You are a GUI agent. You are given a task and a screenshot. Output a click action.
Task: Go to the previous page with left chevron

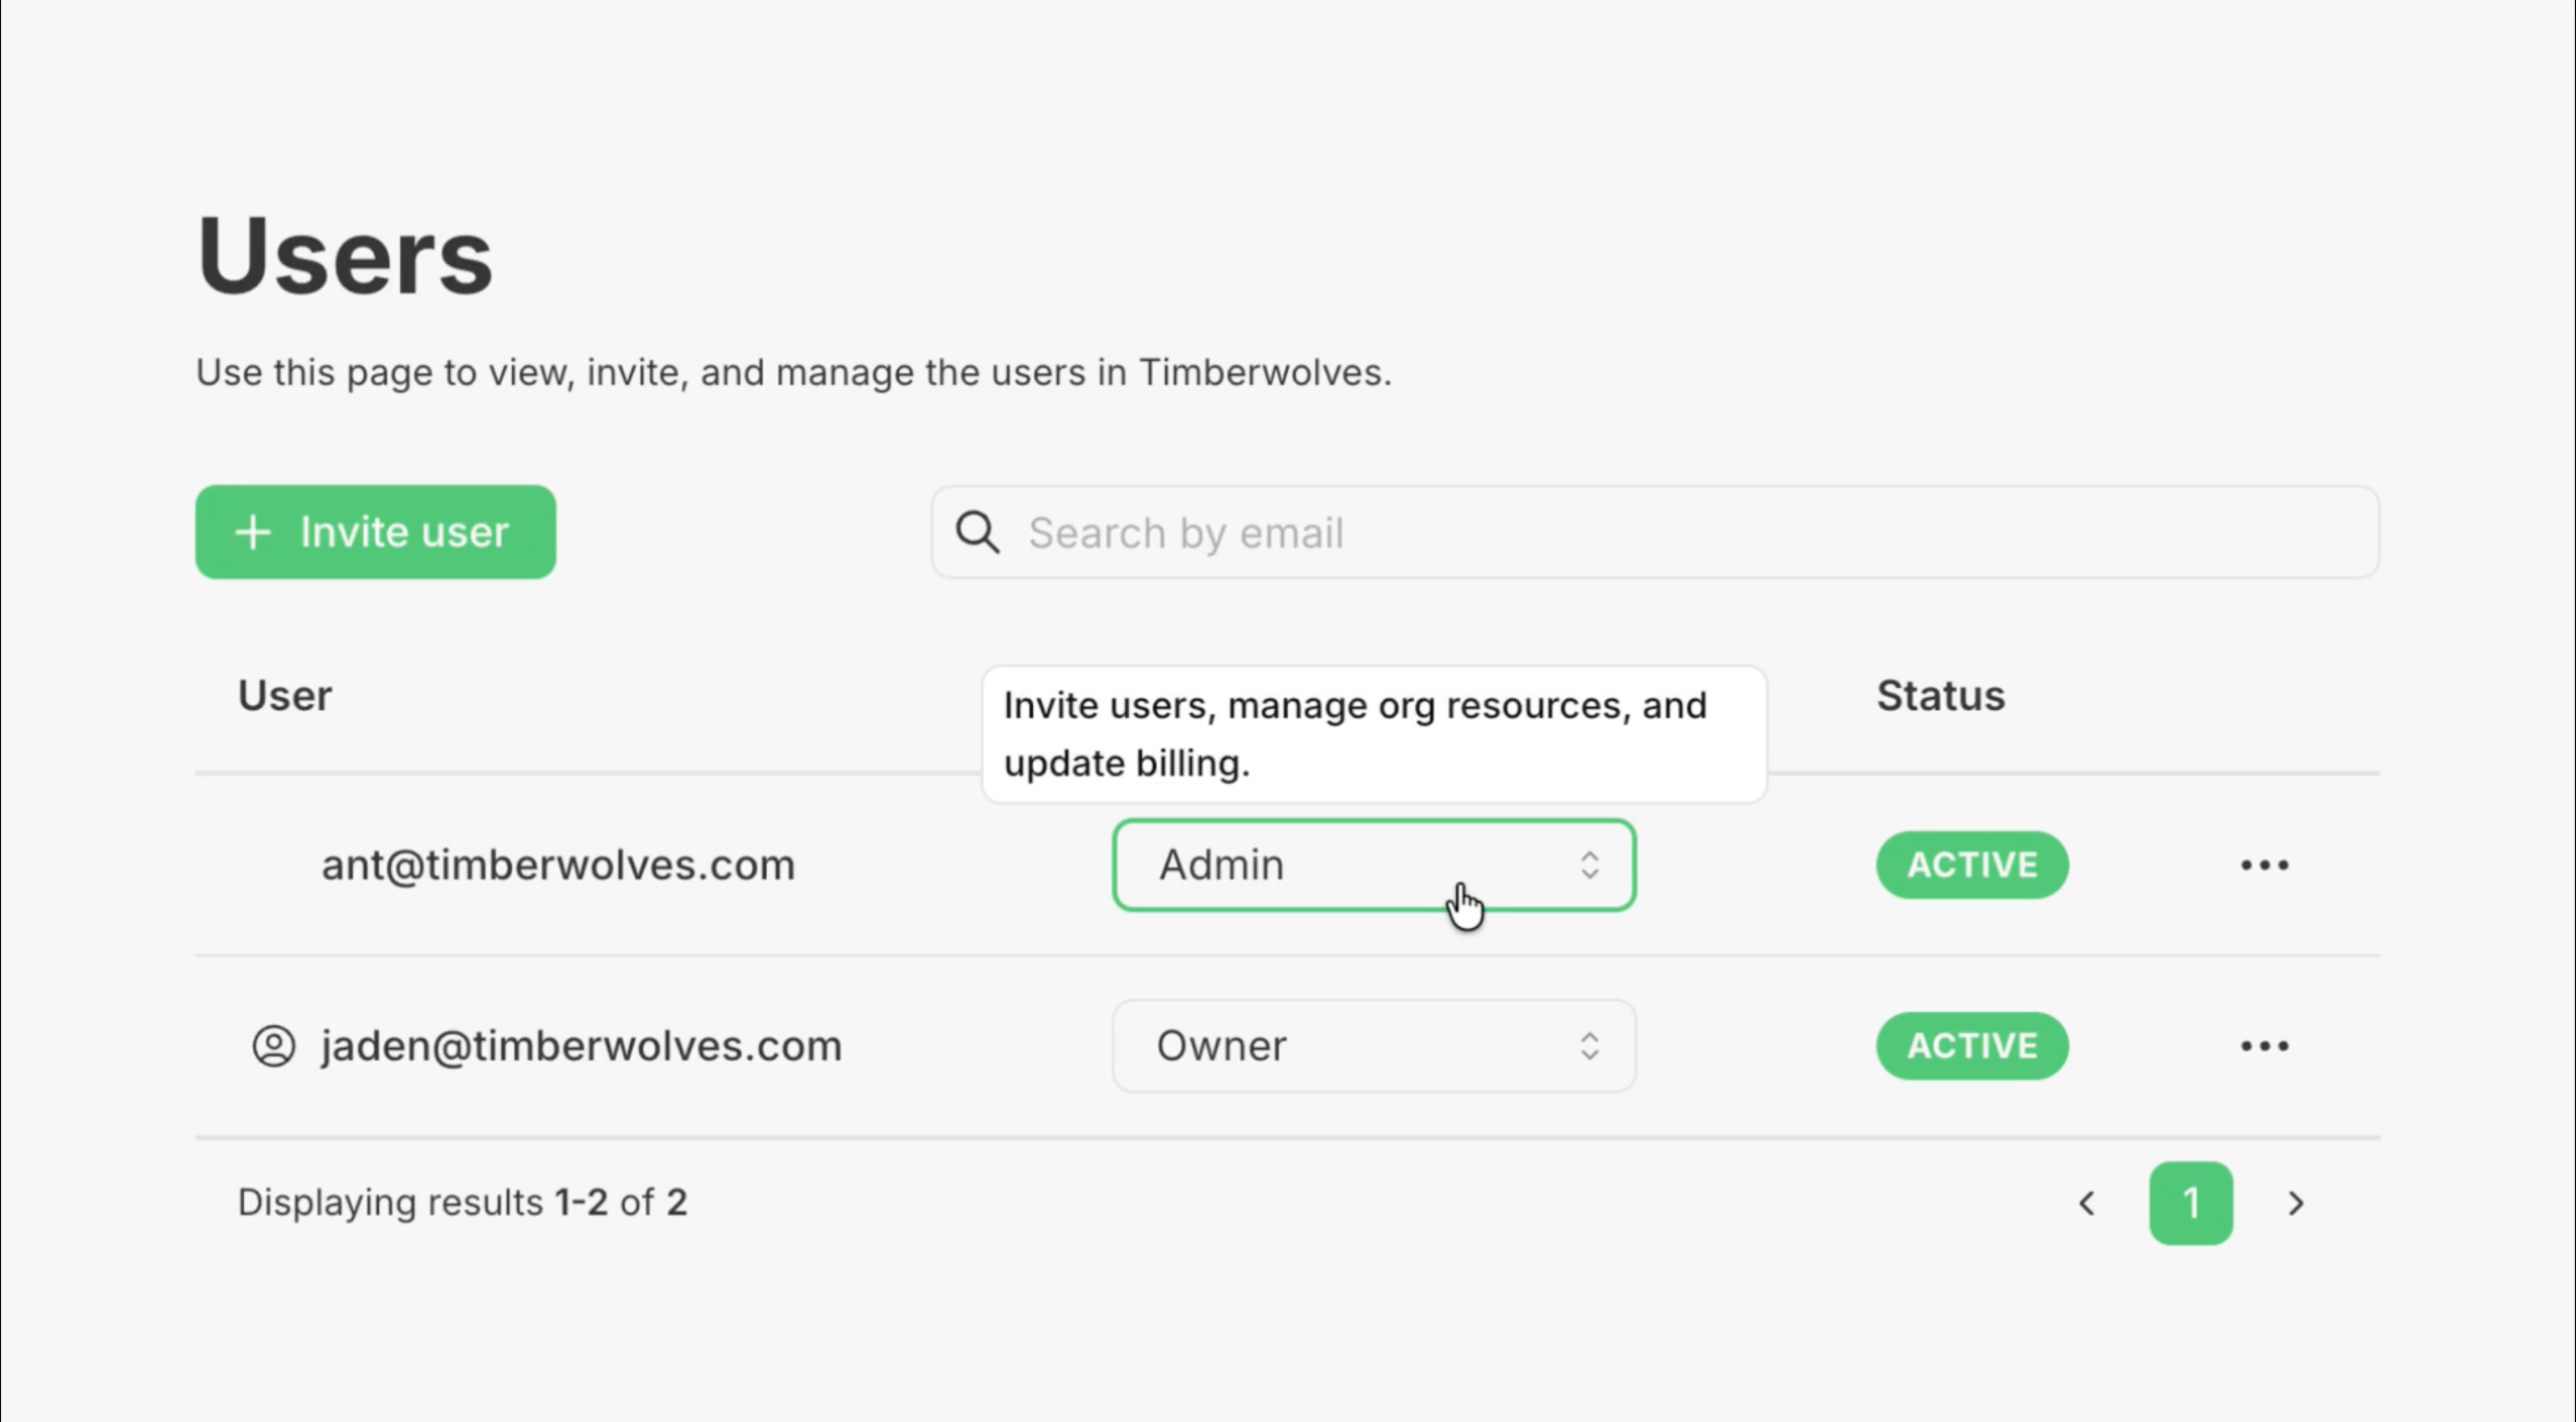(x=2087, y=1203)
